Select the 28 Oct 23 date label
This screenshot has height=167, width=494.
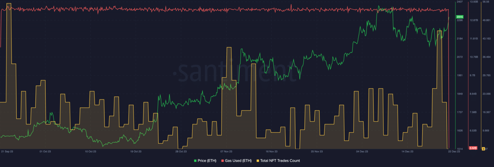tap(181, 151)
